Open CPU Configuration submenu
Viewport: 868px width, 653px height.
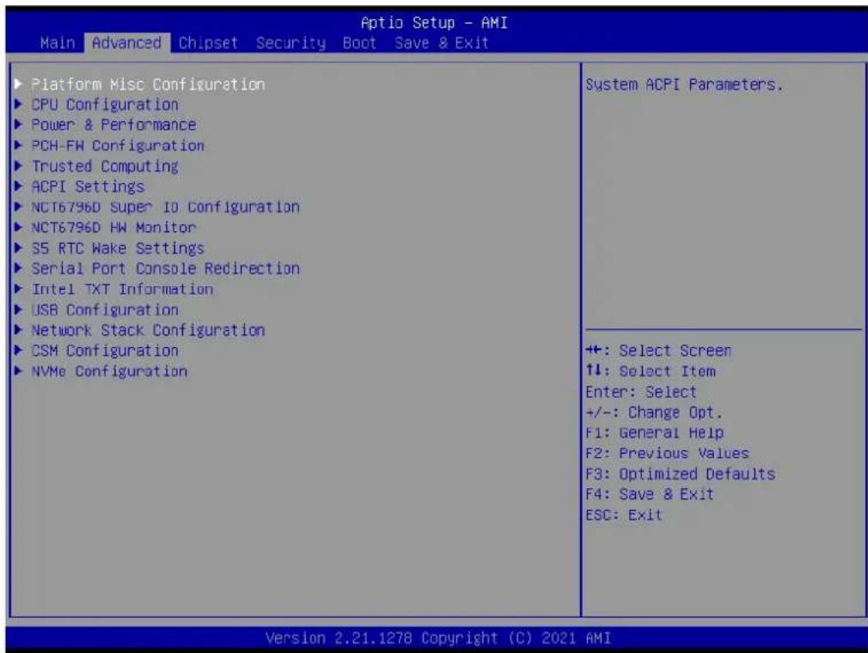pyautogui.click(x=105, y=105)
